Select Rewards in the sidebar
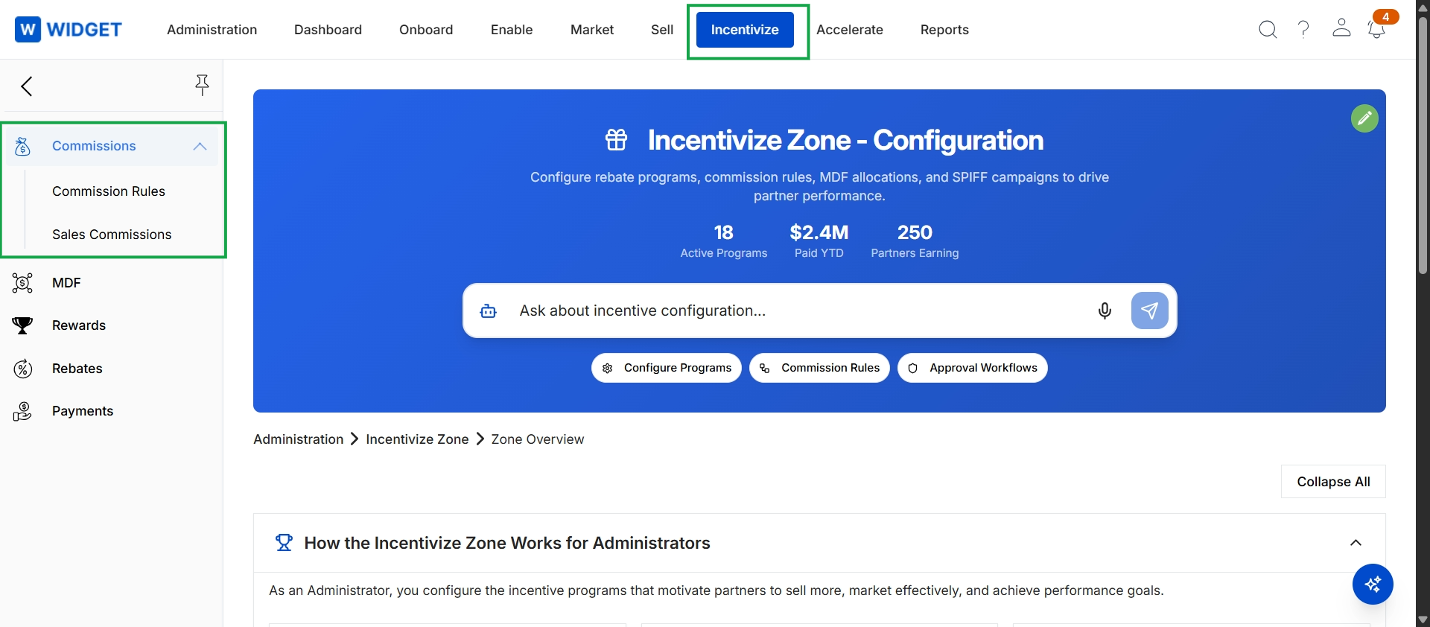 [79, 325]
